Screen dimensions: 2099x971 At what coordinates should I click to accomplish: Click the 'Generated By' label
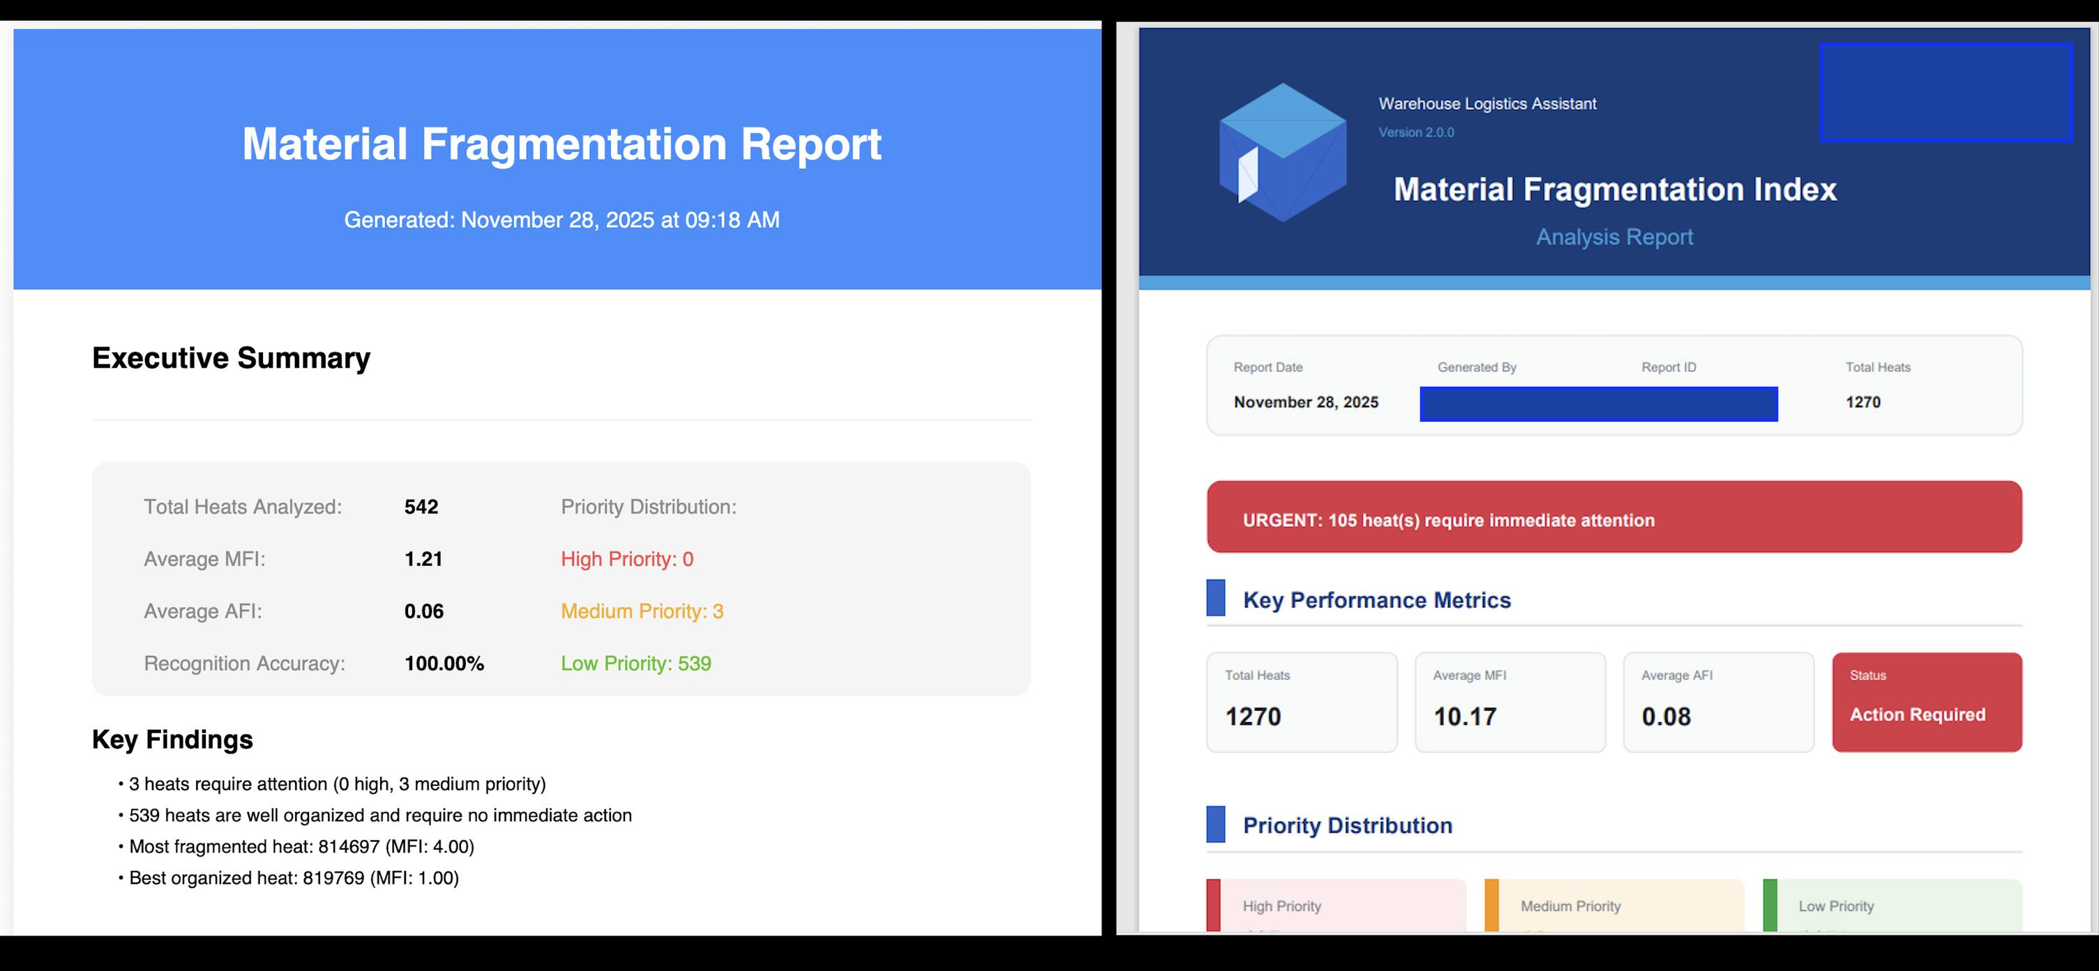coord(1477,367)
